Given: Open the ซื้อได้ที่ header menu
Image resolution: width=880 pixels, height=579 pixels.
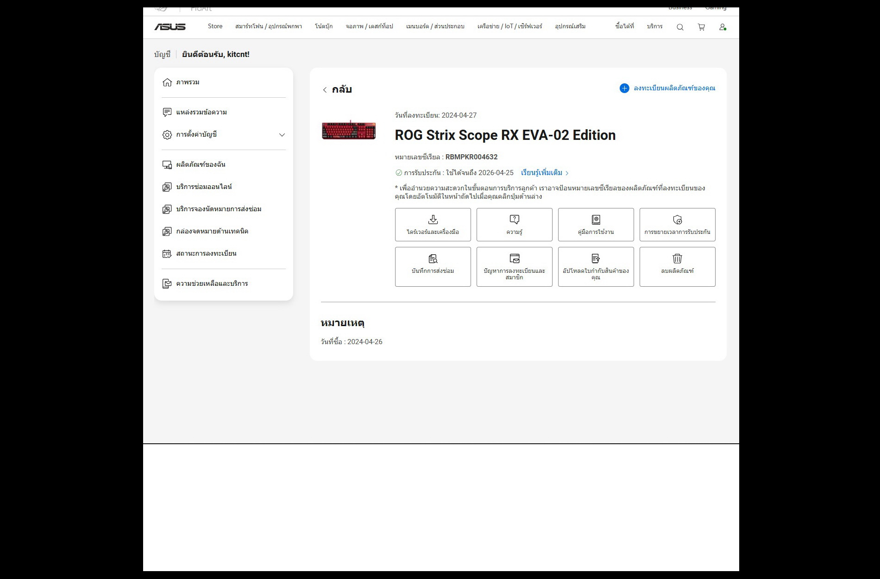Looking at the screenshot, I should pyautogui.click(x=624, y=26).
